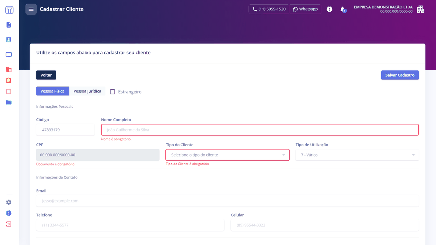436x245 pixels.
Task: Click the Voltar button
Action: (46, 75)
